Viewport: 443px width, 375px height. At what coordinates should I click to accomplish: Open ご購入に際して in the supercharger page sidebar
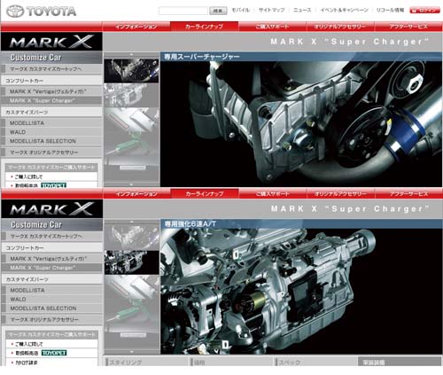click(x=51, y=176)
